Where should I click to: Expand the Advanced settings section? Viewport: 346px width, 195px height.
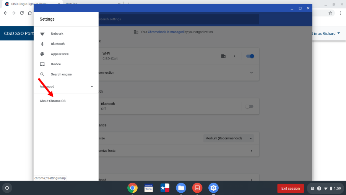click(x=67, y=87)
